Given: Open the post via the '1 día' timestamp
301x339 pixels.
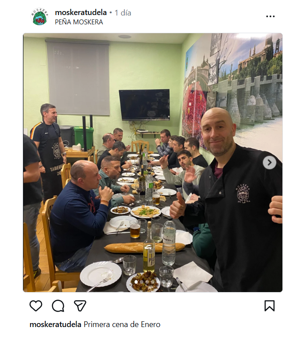Looking at the screenshot, I should (x=123, y=13).
